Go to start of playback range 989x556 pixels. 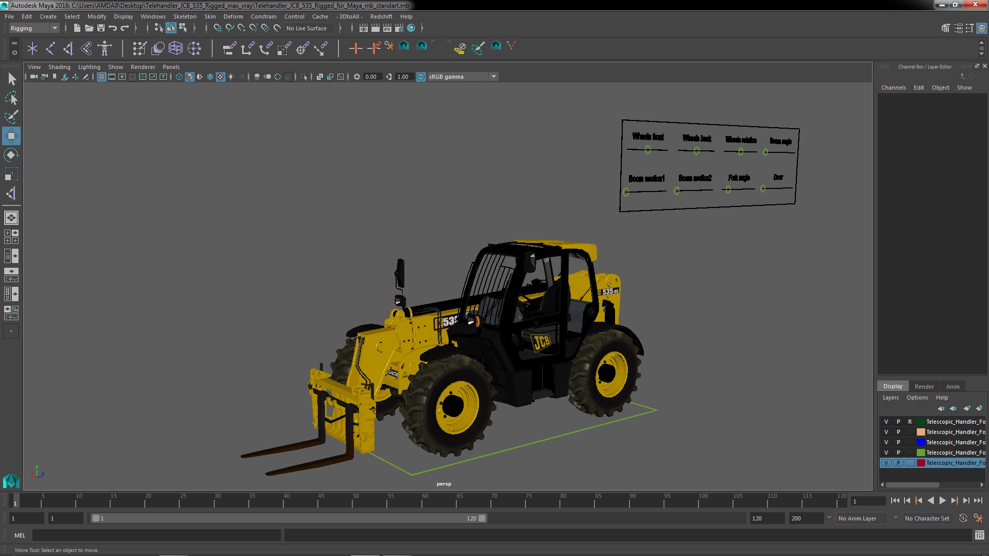pyautogui.click(x=895, y=500)
